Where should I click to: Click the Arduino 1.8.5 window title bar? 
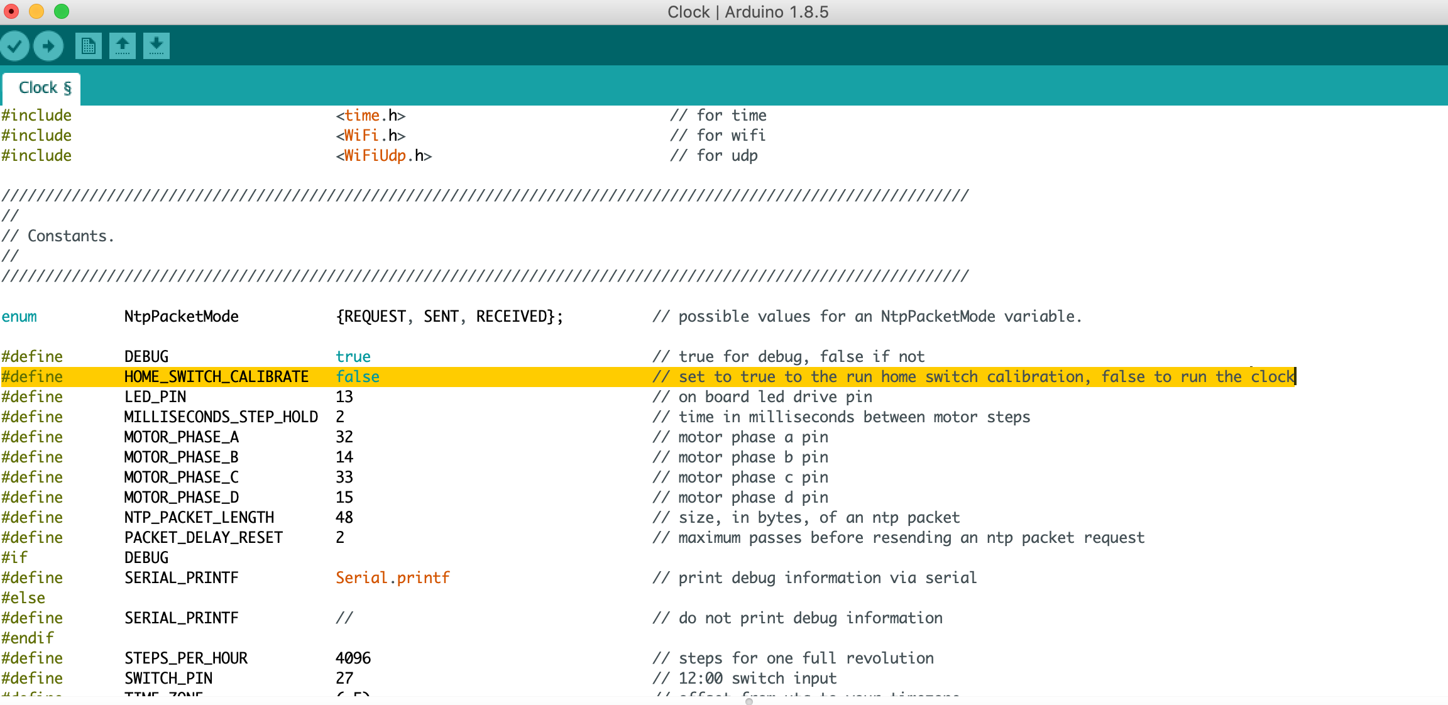[x=748, y=12]
